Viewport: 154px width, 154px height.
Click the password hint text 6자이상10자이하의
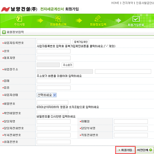pyautogui.click(x=48, y=107)
